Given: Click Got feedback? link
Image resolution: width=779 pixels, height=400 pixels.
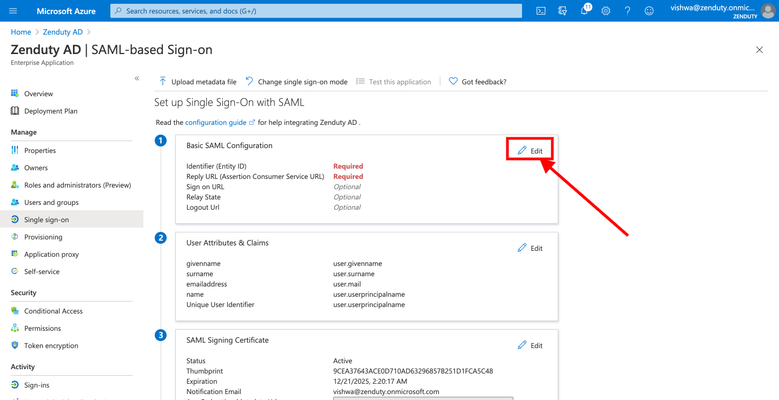Looking at the screenshot, I should (478, 82).
